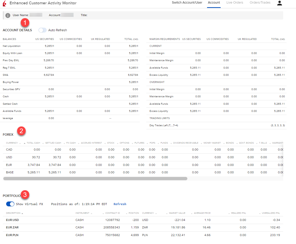The image size is (296, 244).
Task: Click the Net Liquidation balance label
Action: [x=12, y=46]
